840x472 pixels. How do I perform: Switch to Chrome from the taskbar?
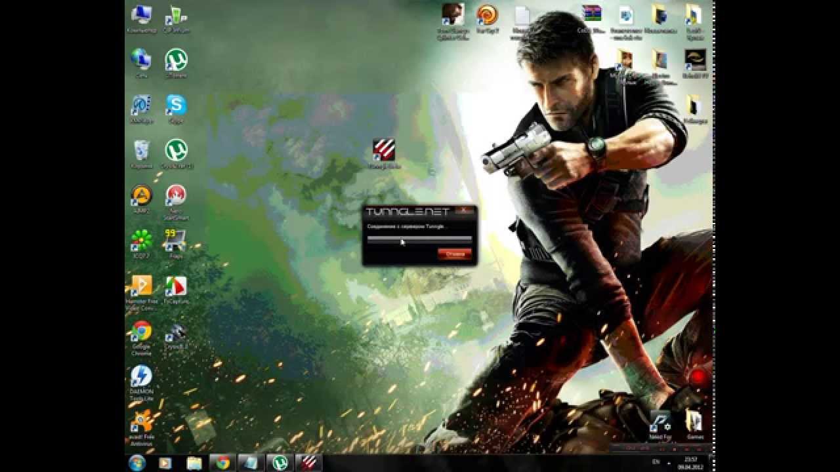coord(223,463)
